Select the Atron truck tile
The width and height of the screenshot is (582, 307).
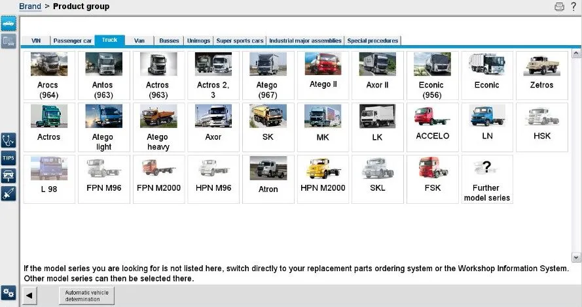pos(268,179)
